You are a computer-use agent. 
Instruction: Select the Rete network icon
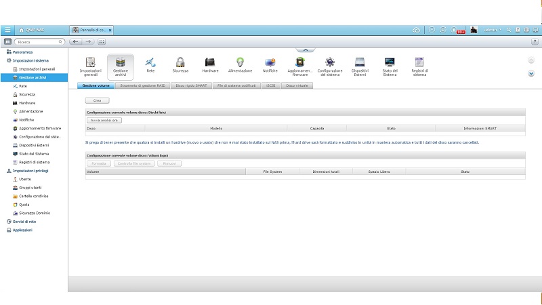(150, 63)
